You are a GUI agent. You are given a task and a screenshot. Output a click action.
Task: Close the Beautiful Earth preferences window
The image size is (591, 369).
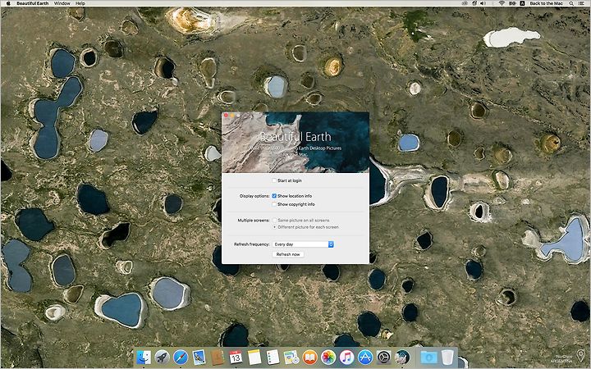click(227, 116)
